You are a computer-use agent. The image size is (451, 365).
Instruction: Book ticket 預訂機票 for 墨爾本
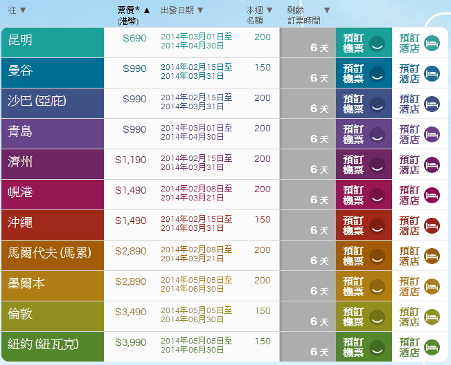pyautogui.click(x=353, y=287)
